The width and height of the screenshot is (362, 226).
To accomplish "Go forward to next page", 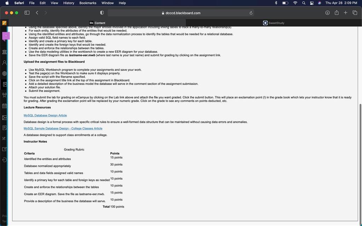I will pyautogui.click(x=46, y=13).
